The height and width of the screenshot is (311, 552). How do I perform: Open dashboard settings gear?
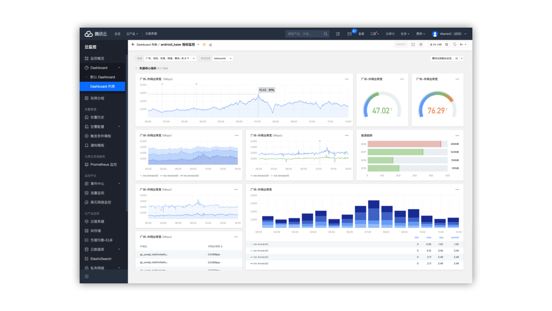tap(421, 45)
